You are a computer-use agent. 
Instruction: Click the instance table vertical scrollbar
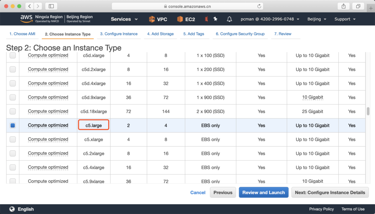368,111
